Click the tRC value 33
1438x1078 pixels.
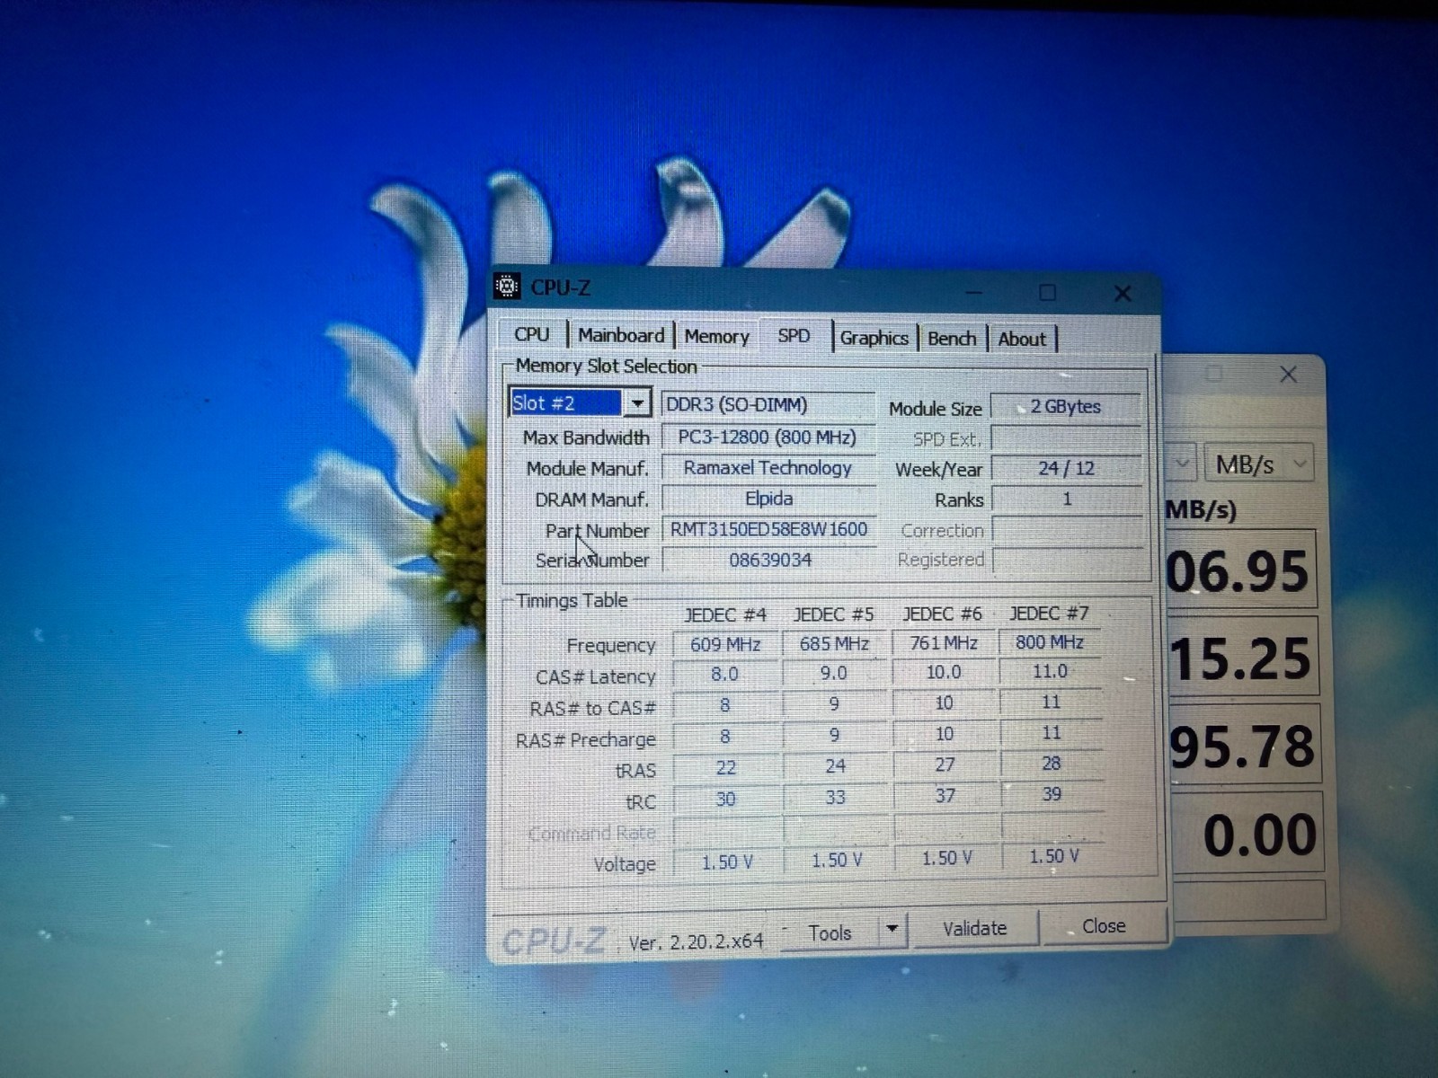(835, 798)
